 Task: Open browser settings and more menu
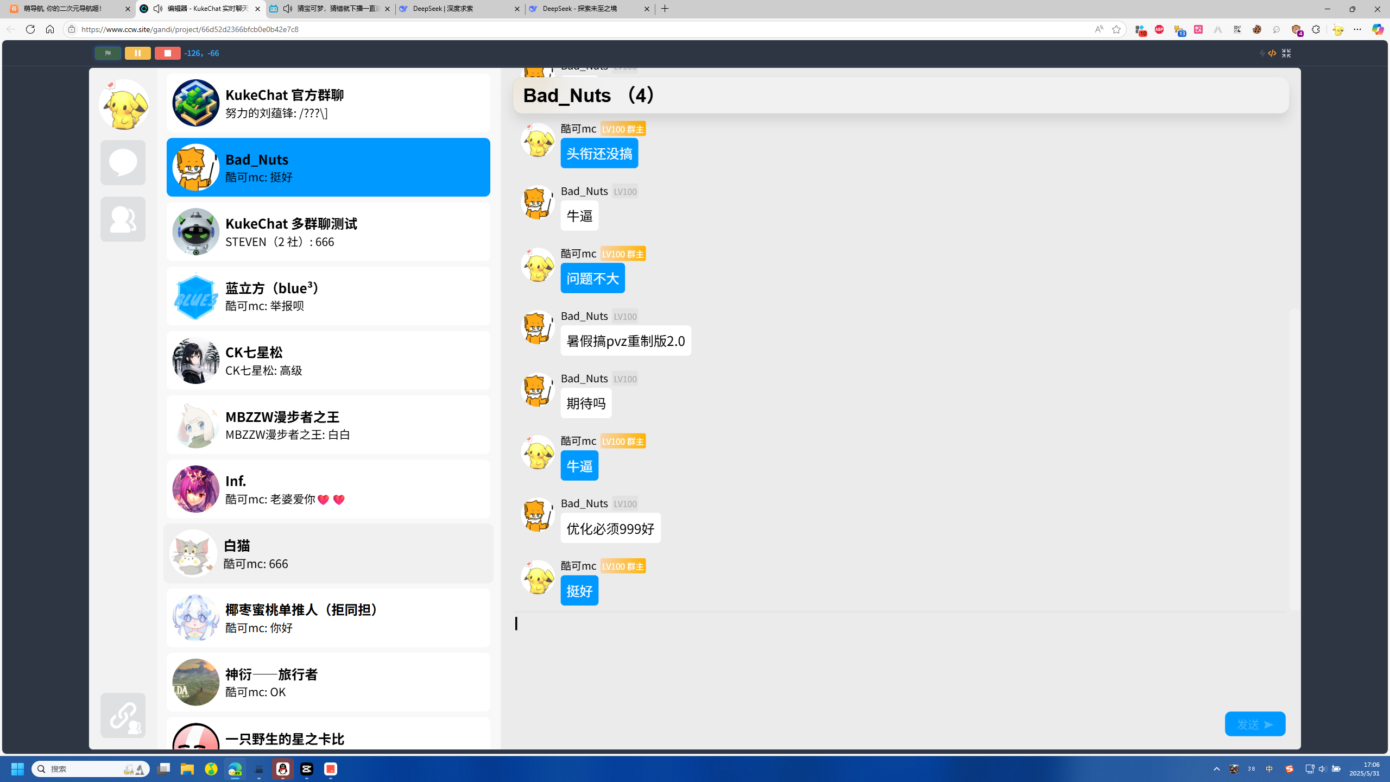pos(1357,29)
